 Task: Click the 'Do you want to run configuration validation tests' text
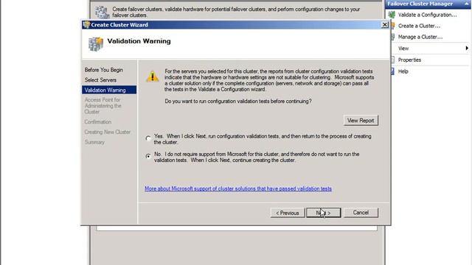point(238,102)
